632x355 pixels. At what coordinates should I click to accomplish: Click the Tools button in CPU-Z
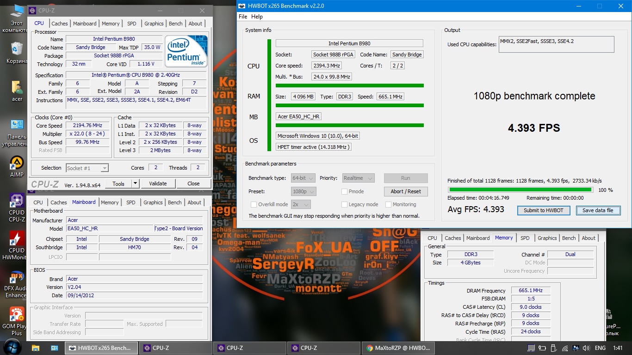click(118, 184)
